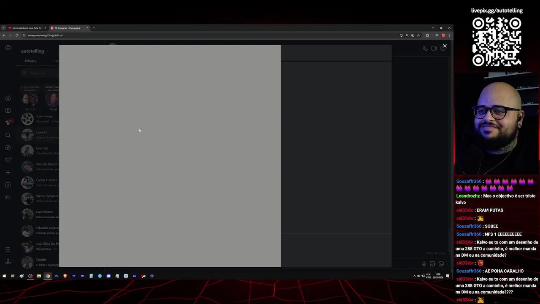Open Brave browser from taskbar
The height and width of the screenshot is (304, 540).
pyautogui.click(x=65, y=276)
